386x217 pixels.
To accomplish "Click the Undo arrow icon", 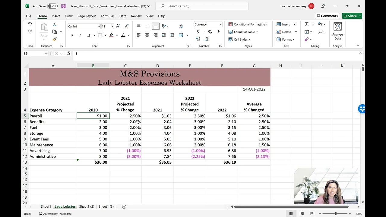I will 30,24.
